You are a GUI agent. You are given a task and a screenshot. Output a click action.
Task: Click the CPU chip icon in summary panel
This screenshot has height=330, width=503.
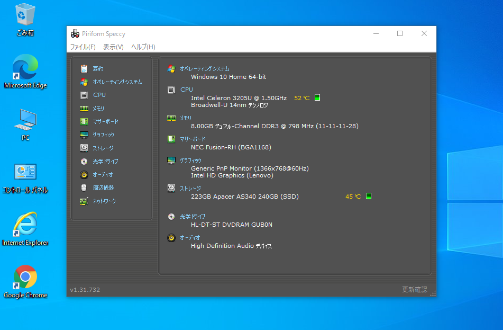click(x=171, y=90)
